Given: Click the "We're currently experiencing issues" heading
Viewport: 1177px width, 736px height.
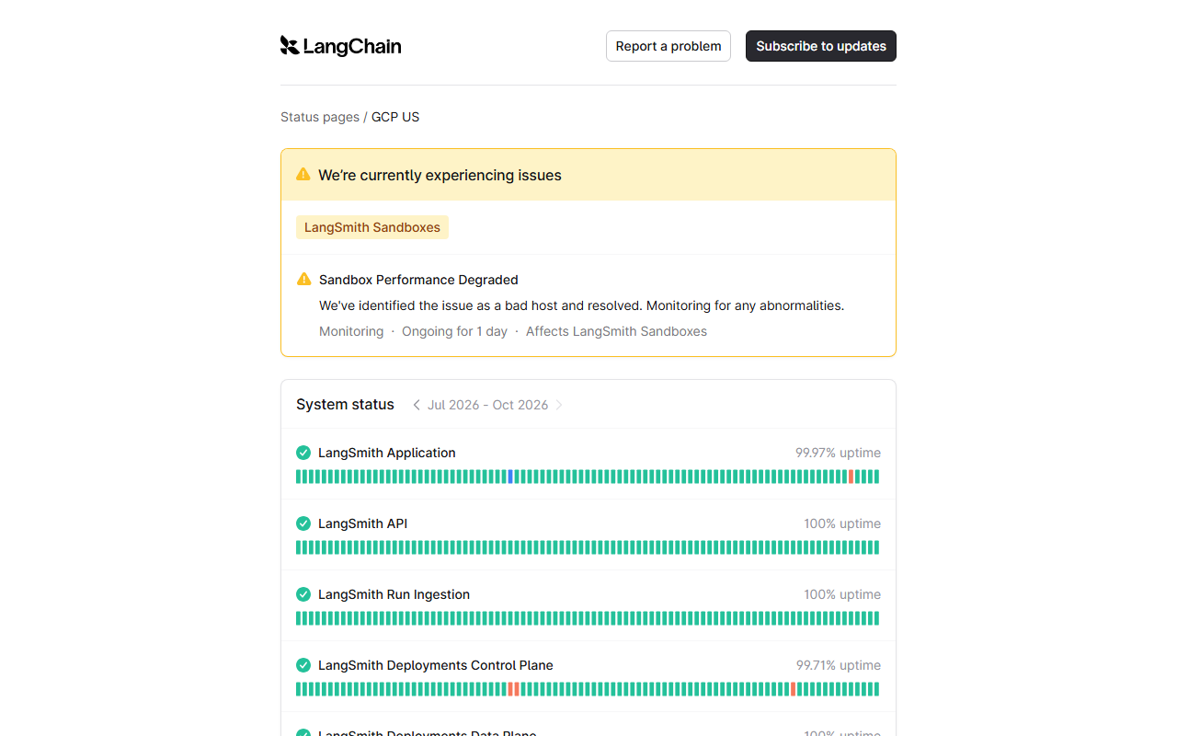Looking at the screenshot, I should pos(440,175).
